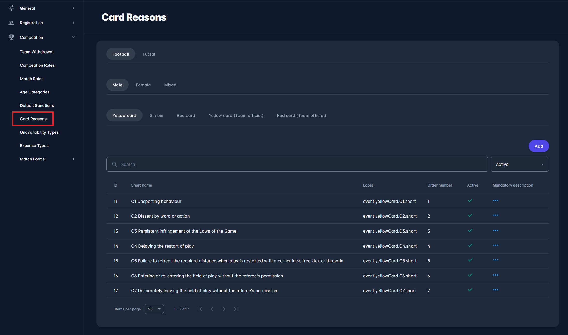This screenshot has width=568, height=335.
Task: Open Default Sanctions in sidebar
Action: click(x=37, y=106)
